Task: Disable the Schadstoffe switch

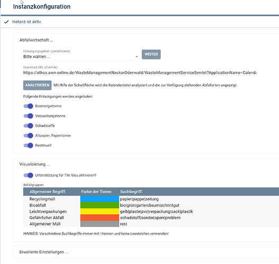Action: coord(29,126)
